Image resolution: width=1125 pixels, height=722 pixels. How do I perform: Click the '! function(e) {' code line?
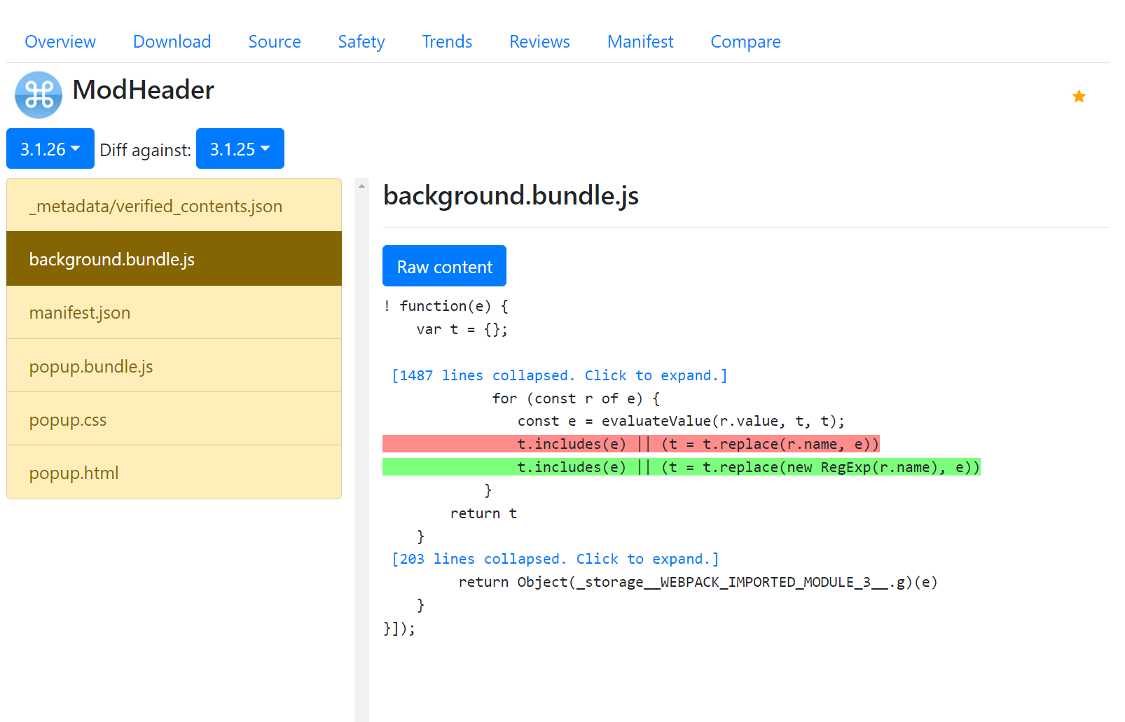tap(446, 306)
